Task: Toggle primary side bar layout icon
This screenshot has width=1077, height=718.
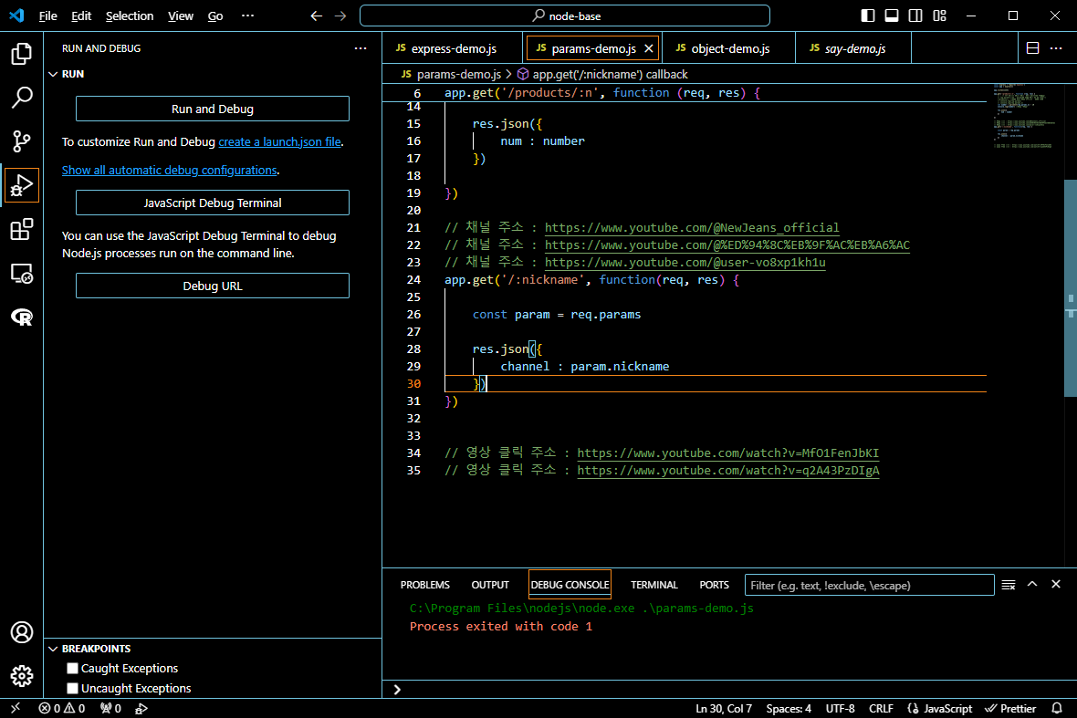Action: click(867, 16)
